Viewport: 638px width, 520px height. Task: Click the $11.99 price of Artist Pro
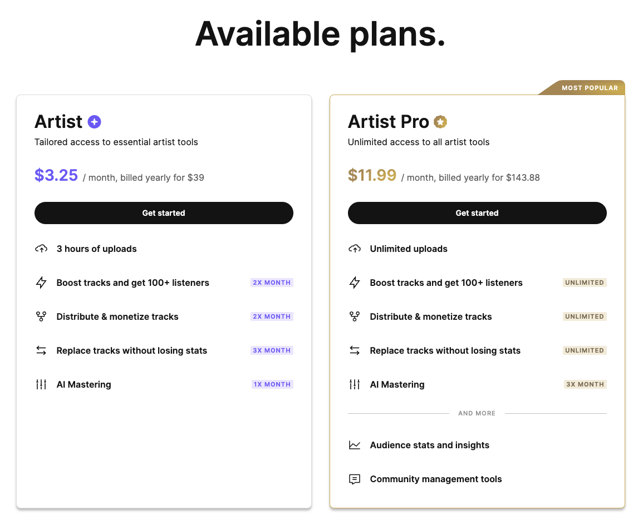pyautogui.click(x=372, y=175)
